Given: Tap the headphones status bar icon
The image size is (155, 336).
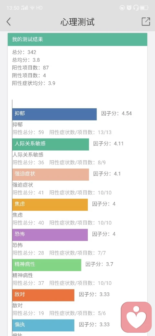Looking at the screenshot, I should click(136, 8).
